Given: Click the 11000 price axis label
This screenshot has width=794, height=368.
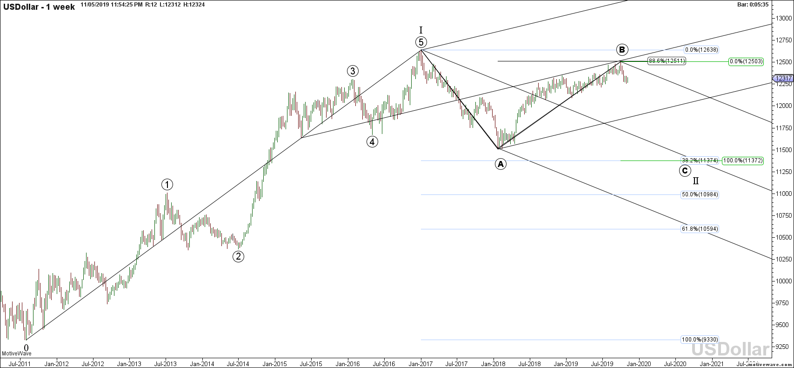Looking at the screenshot, I should (x=783, y=194).
